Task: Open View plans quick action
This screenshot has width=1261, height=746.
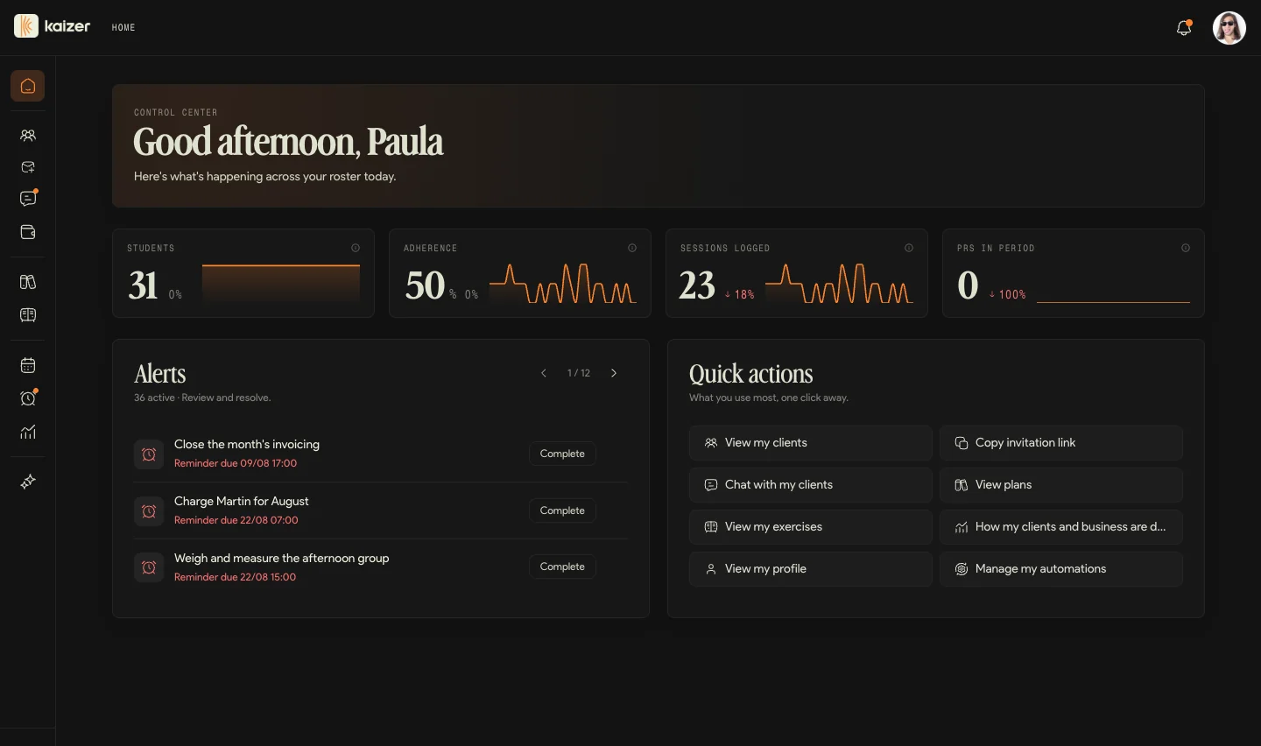Action: (x=1061, y=485)
